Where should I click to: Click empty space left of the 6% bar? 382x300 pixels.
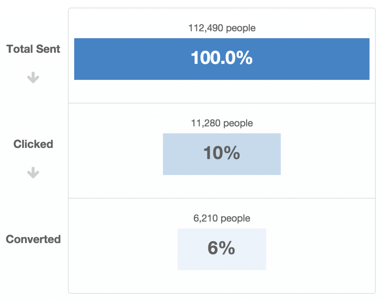[x=123, y=249]
